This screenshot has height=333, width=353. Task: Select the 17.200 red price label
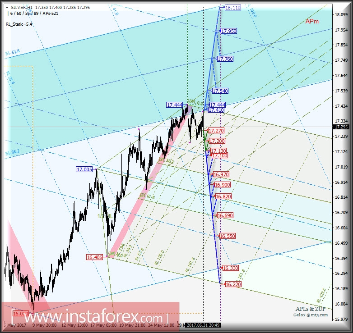pos(217,141)
